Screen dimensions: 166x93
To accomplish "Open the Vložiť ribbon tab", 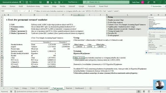I will [x=21, y=6].
